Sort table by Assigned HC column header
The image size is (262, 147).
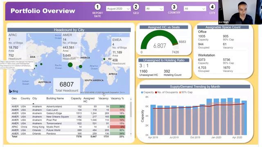pos(89,100)
